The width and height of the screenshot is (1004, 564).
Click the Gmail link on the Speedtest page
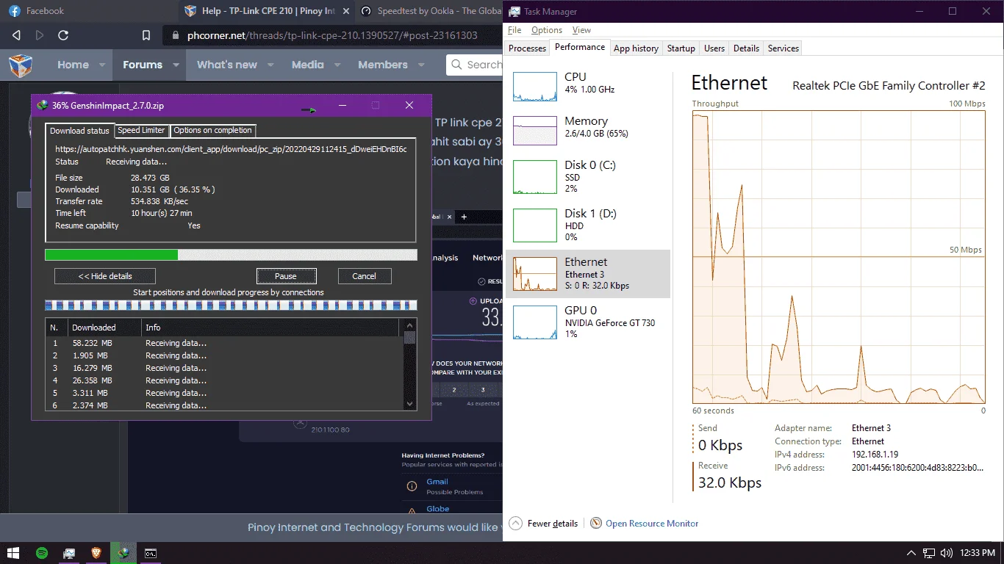coord(437,482)
